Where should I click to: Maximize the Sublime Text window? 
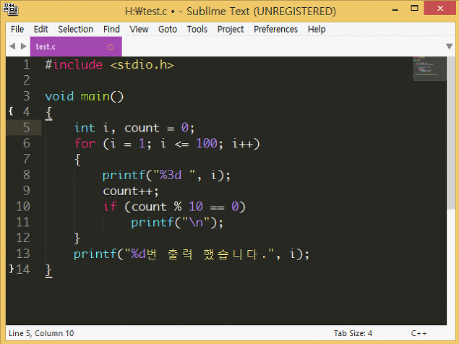pyautogui.click(x=414, y=8)
